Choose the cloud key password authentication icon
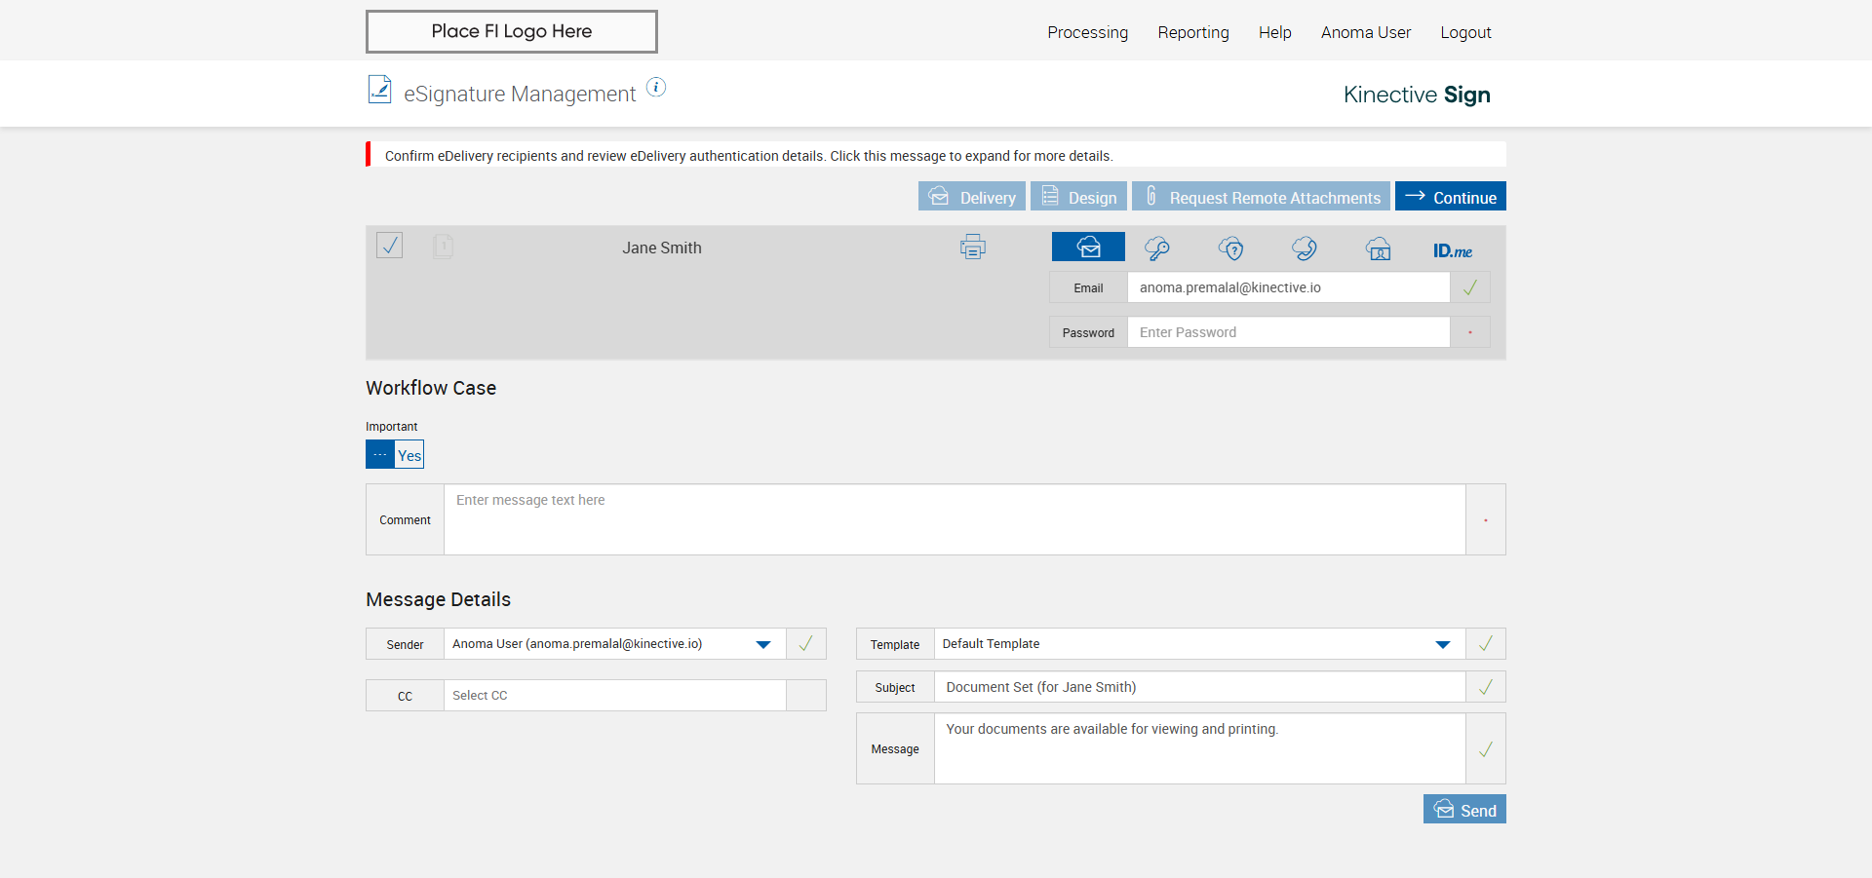Screen dimensions: 1872x878 1157,248
